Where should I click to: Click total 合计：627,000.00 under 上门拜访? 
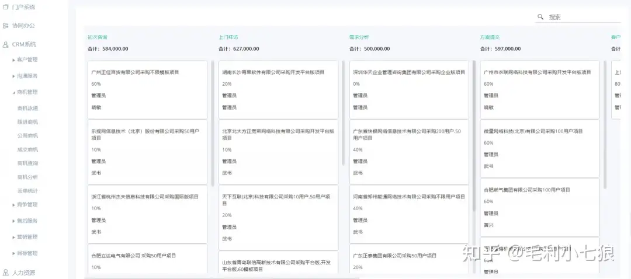pos(238,48)
